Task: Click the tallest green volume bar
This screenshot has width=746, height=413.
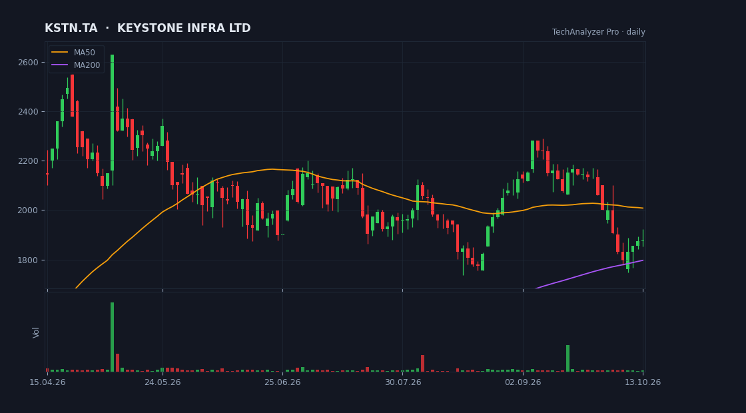Action: pos(113,337)
